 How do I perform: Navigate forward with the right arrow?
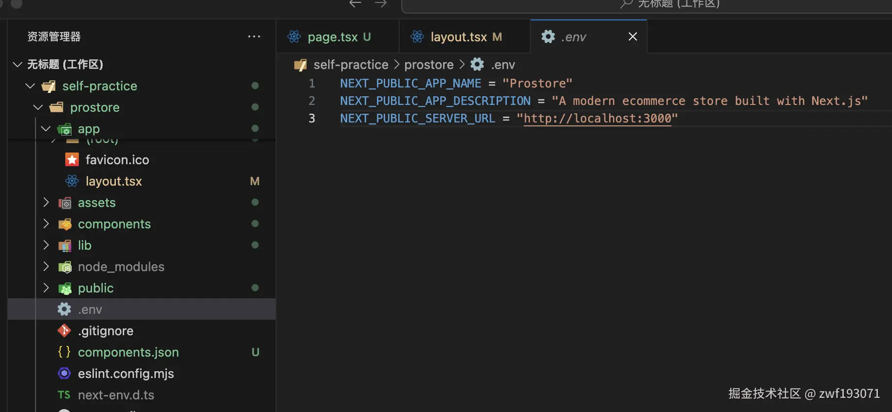[381, 3]
